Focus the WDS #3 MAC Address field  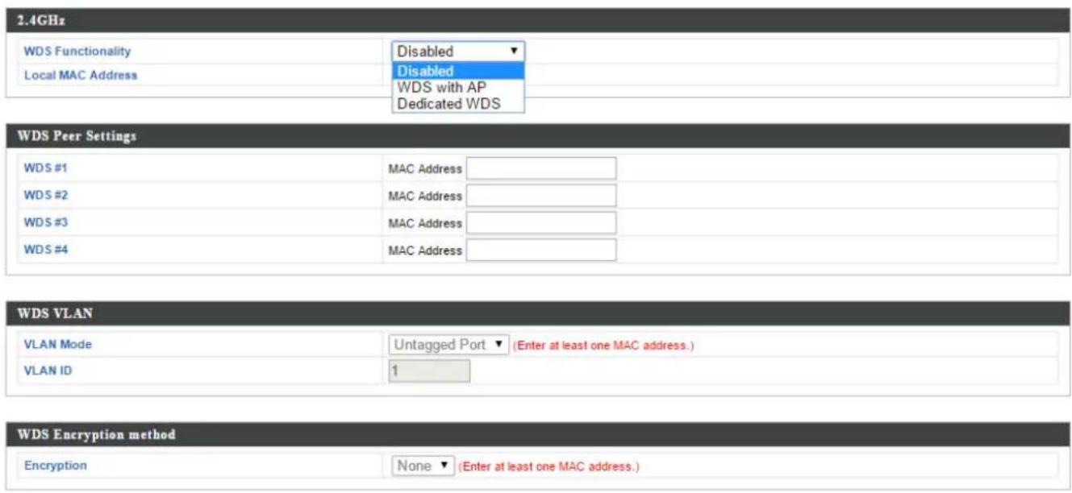pos(541,223)
